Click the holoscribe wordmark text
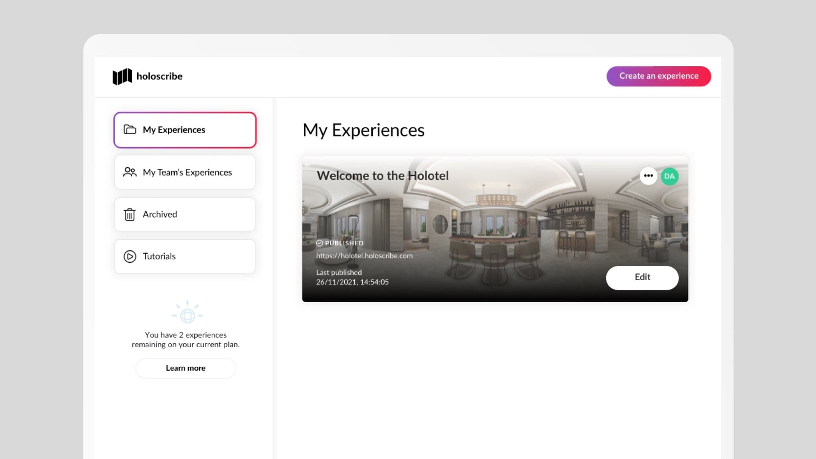 [x=159, y=76]
